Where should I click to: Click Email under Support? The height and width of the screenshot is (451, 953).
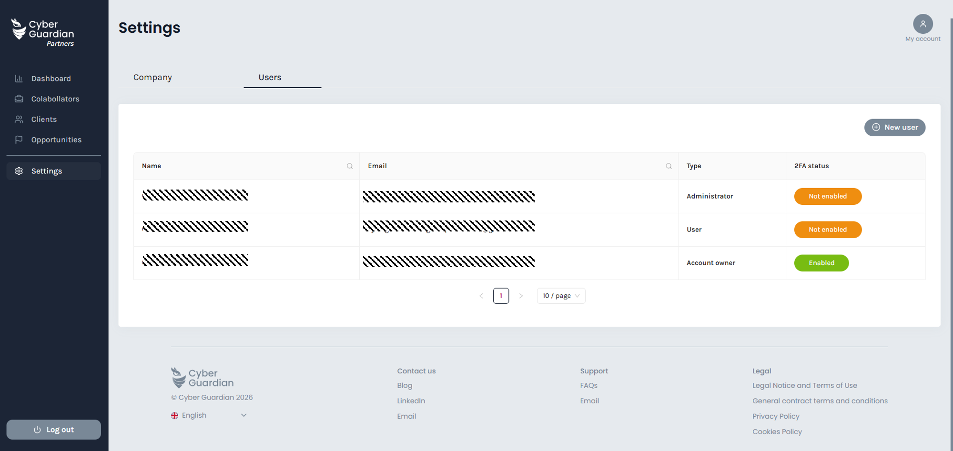tap(589, 401)
